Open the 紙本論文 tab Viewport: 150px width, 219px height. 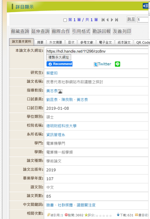tap(124, 42)
